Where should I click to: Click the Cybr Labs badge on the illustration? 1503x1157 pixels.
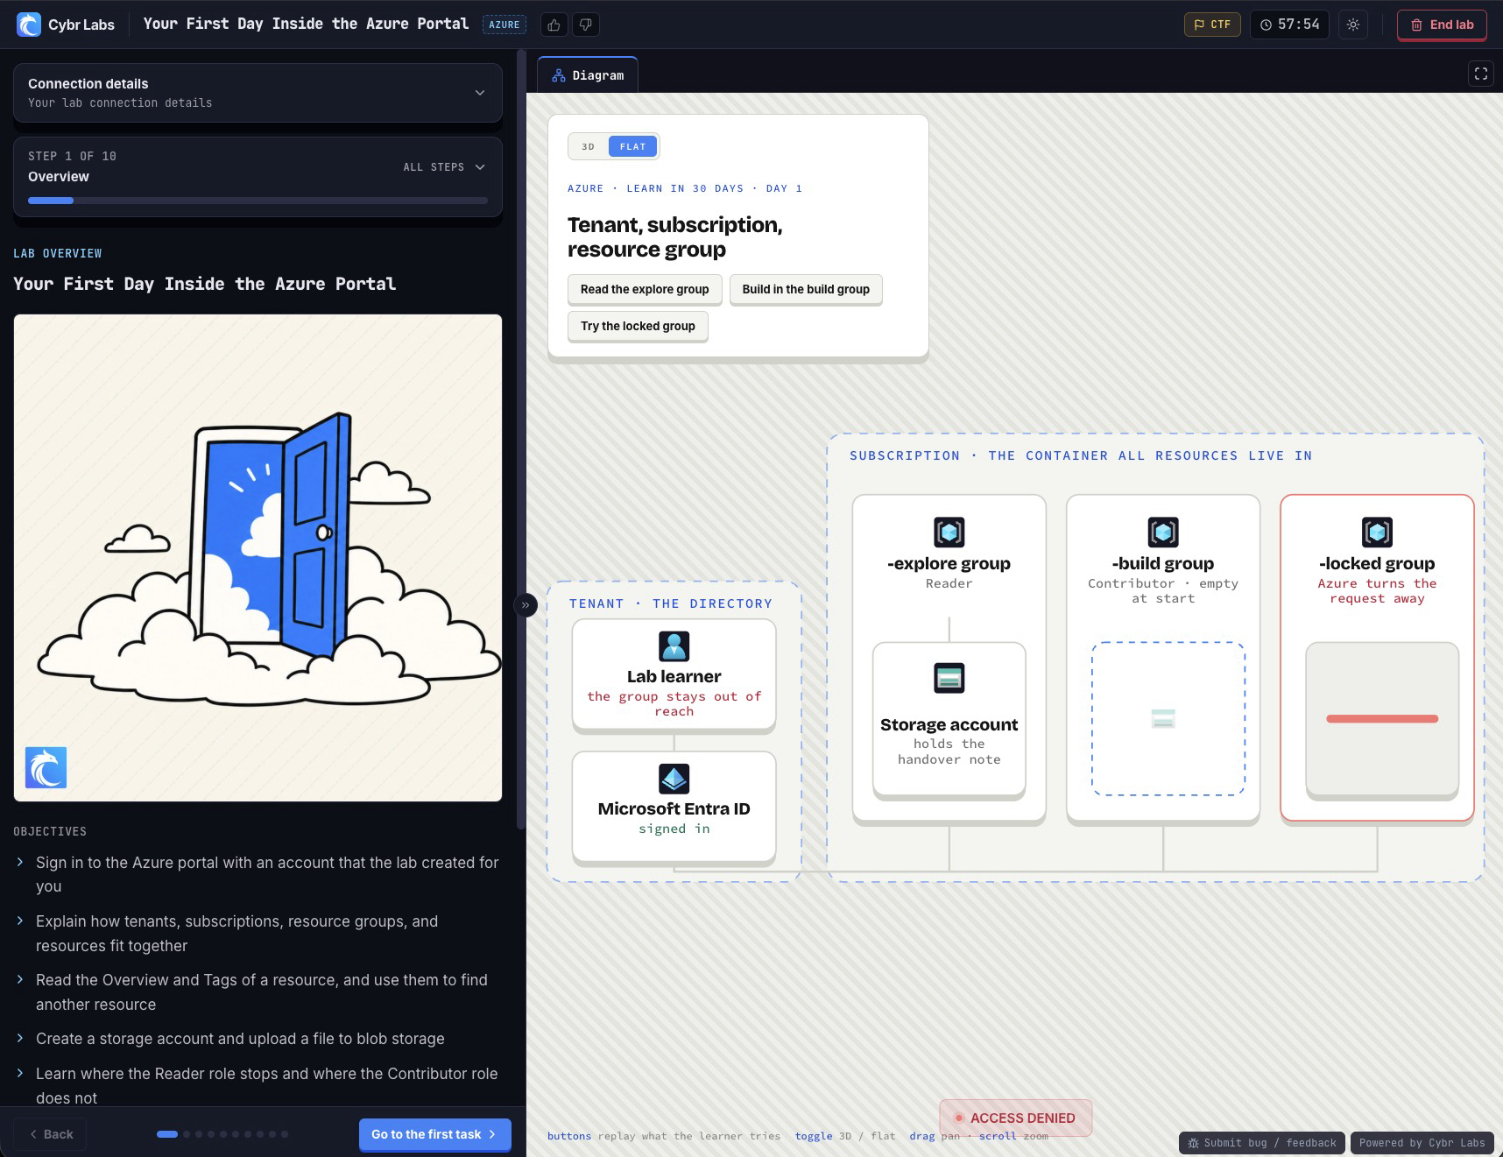[46, 767]
